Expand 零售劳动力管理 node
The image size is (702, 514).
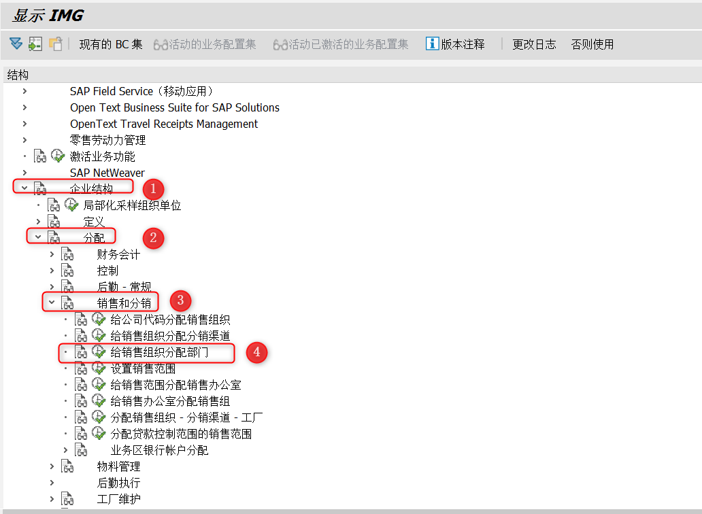point(24,140)
